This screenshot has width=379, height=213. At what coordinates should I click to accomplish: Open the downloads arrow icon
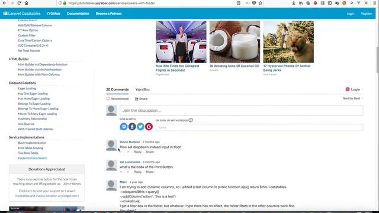click(x=294, y=3)
